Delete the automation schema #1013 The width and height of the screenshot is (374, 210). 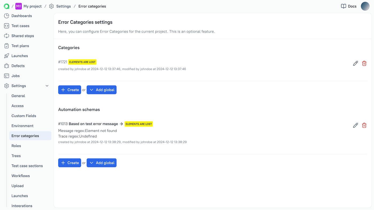tap(364, 125)
